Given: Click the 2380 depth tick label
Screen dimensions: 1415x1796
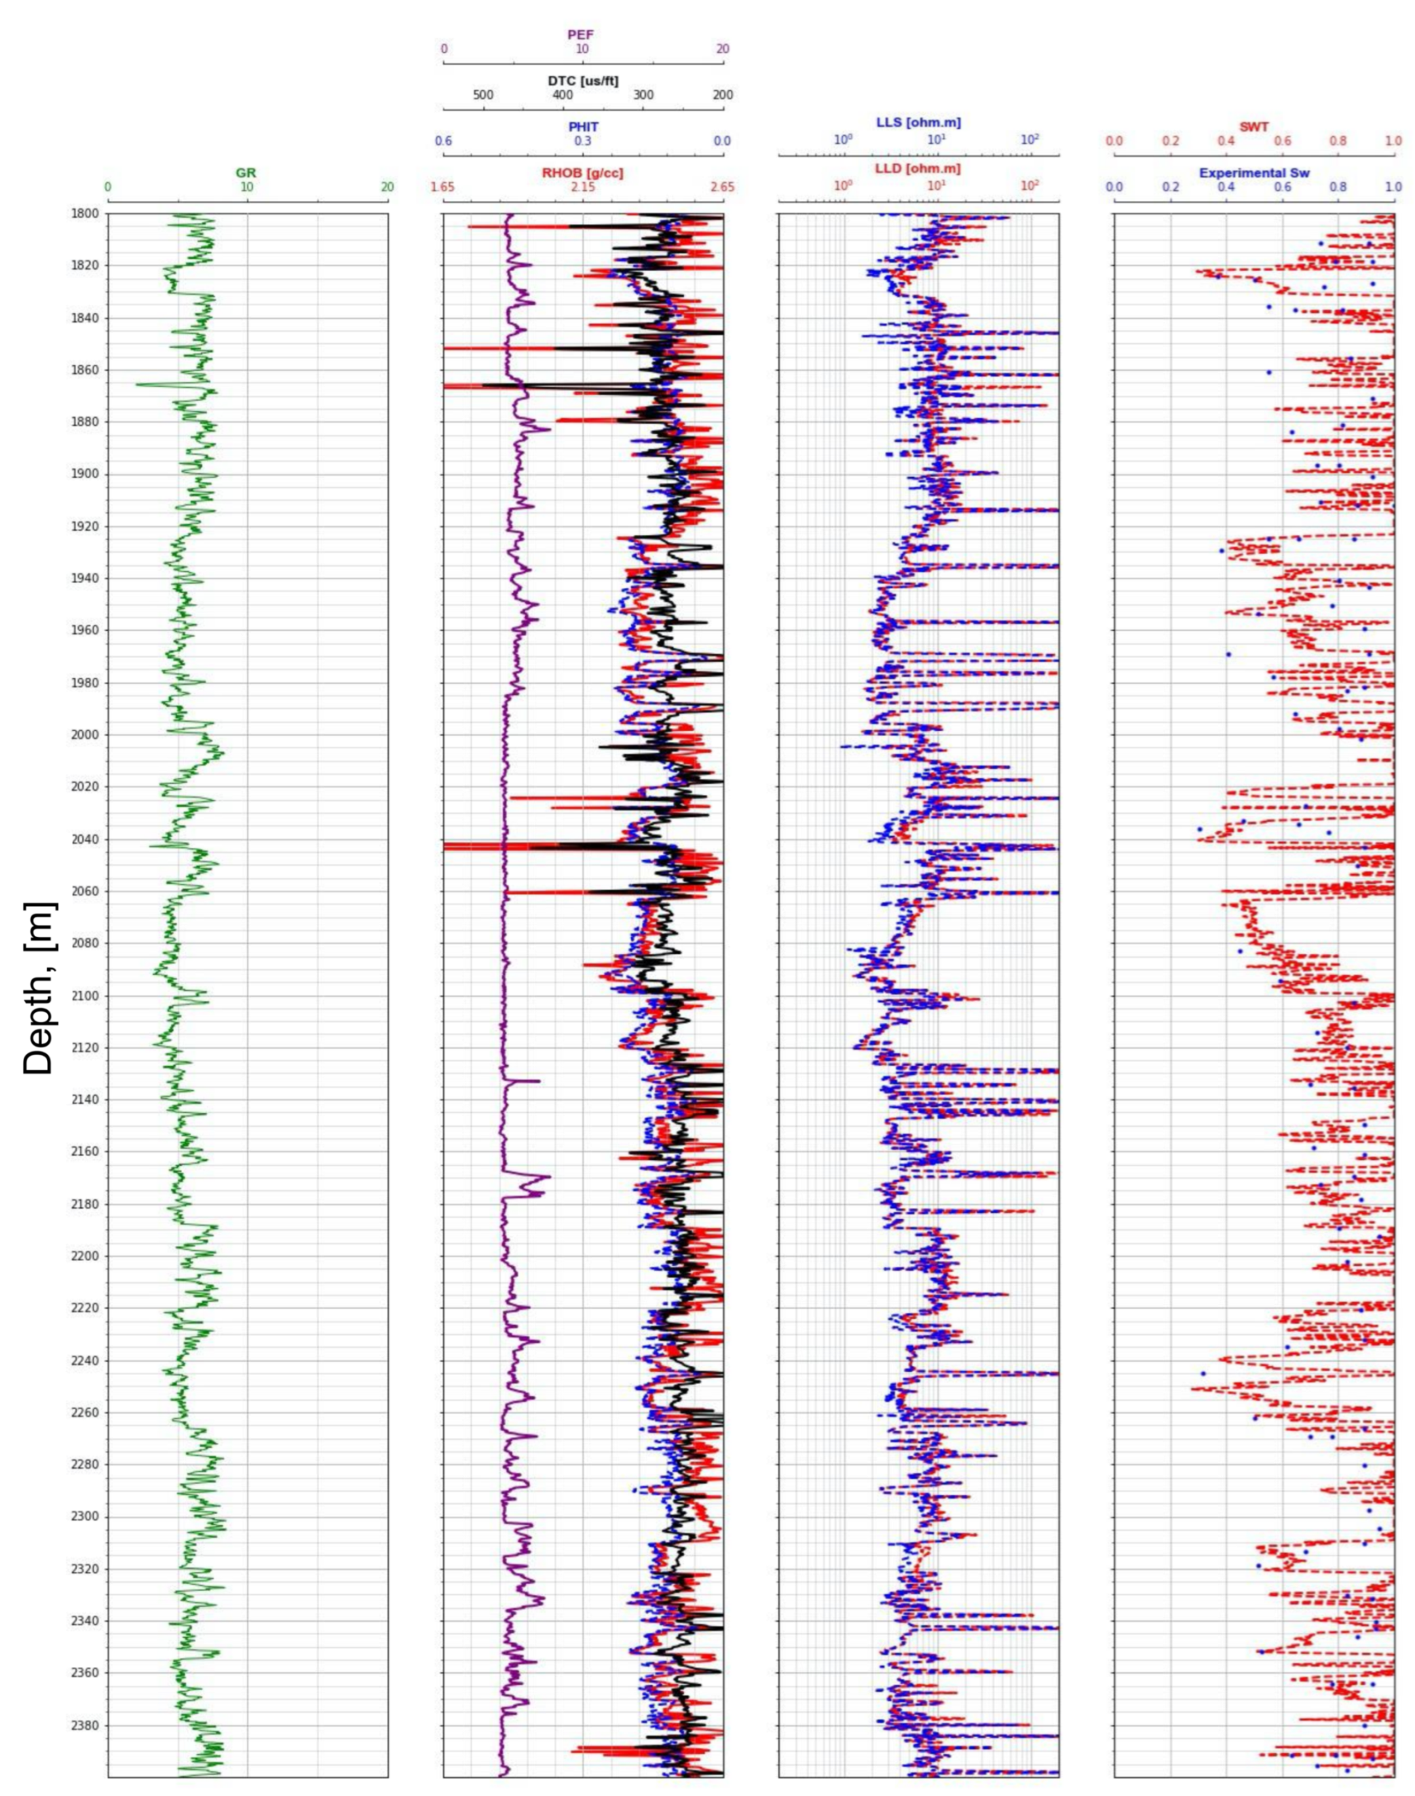Looking at the screenshot, I should [x=85, y=1725].
